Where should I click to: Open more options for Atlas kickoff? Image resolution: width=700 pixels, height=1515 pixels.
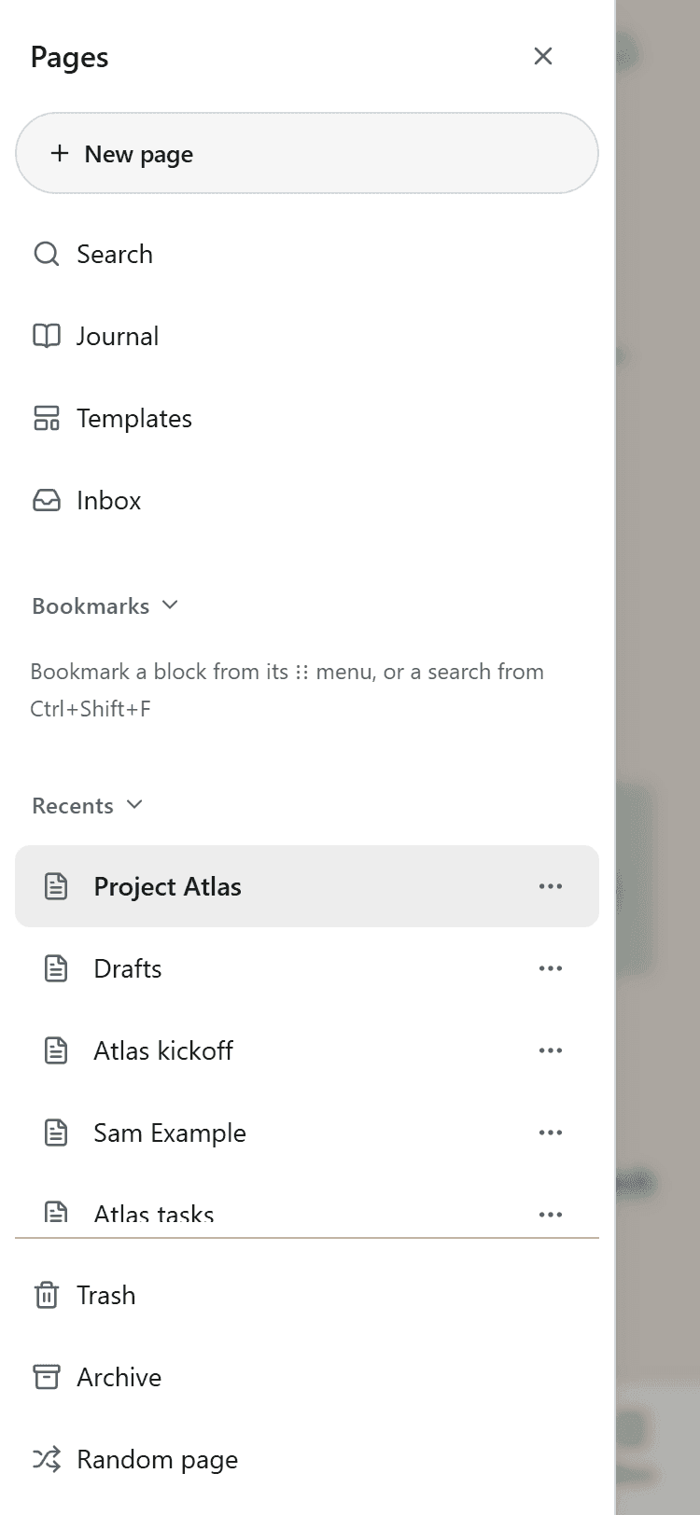click(551, 1050)
